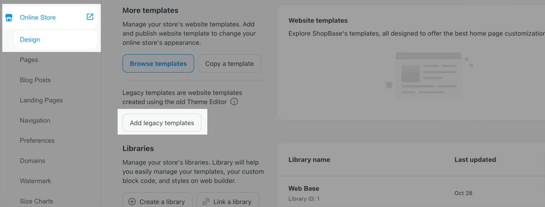Click the website templates placeholder illustration
The width and height of the screenshot is (545, 207).
429,74
